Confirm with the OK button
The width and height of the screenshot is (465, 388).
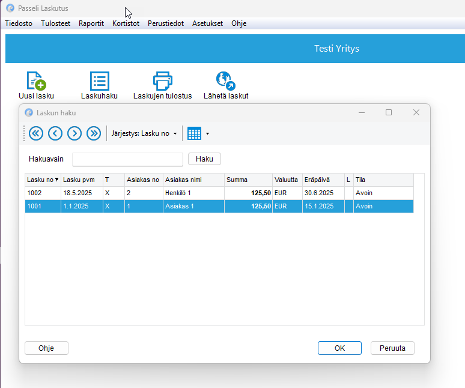(339, 348)
